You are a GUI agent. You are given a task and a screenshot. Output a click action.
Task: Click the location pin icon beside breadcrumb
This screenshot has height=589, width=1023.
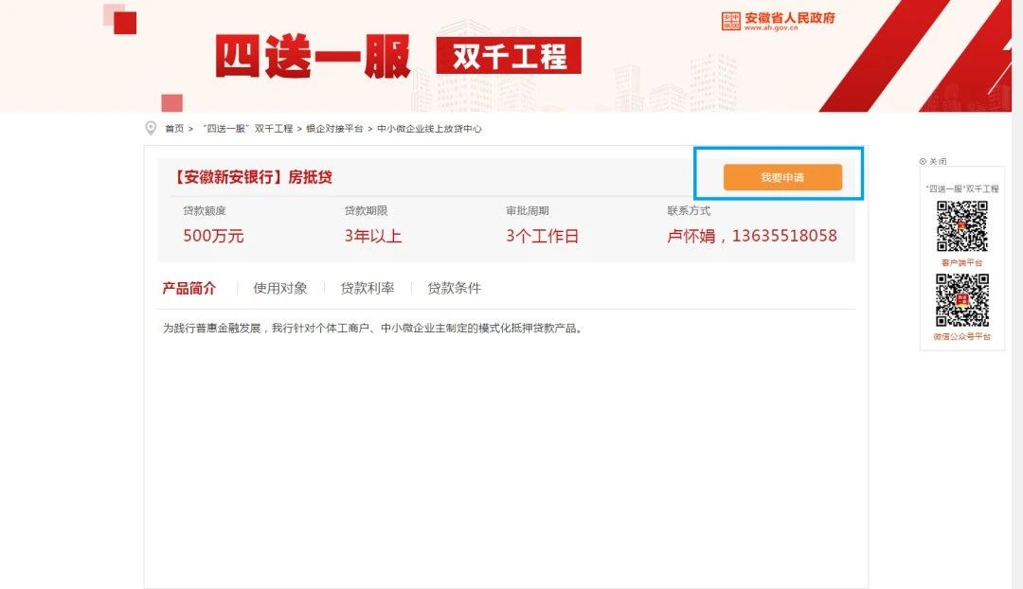coord(151,128)
